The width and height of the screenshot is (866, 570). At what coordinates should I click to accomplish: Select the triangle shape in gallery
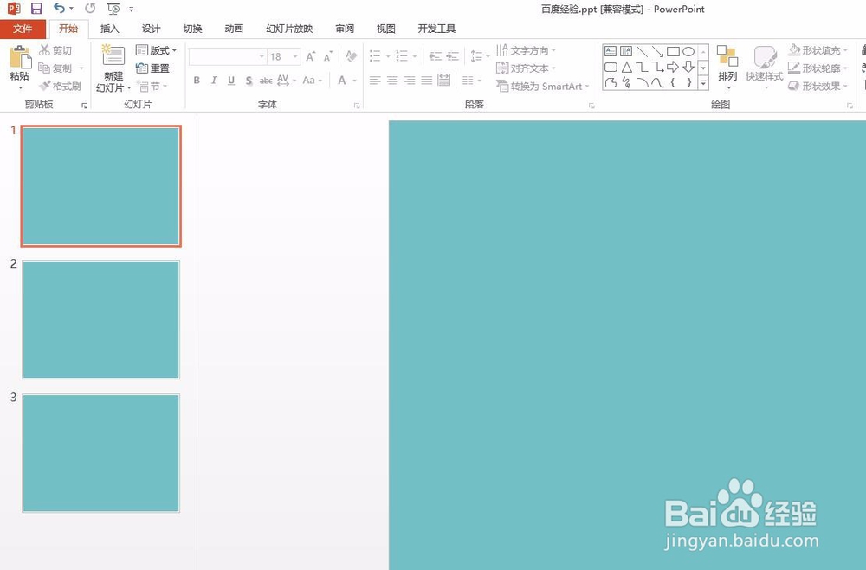coord(626,68)
